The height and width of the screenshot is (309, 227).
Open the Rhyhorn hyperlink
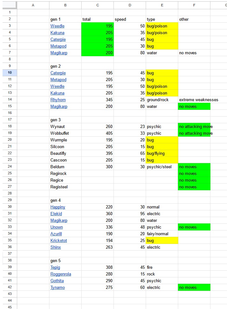[x=58, y=100]
